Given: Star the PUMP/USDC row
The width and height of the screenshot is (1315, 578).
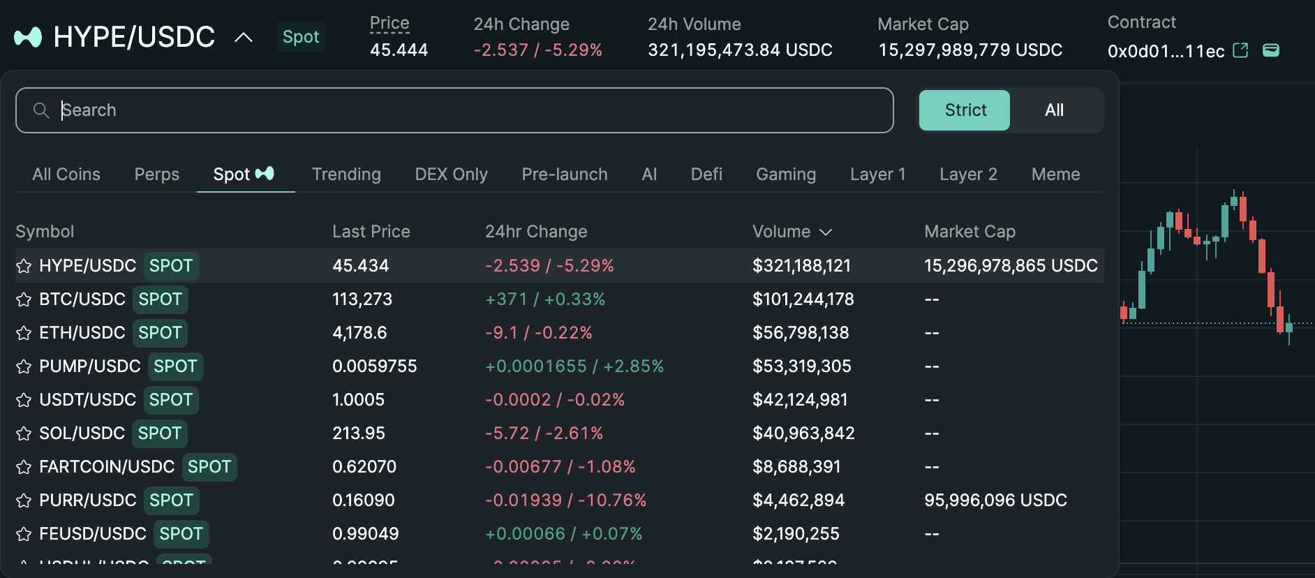Looking at the screenshot, I should click(x=24, y=366).
